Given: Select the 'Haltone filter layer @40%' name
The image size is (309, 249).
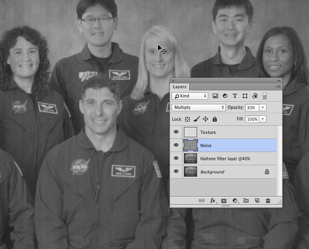Looking at the screenshot, I should 225,159.
